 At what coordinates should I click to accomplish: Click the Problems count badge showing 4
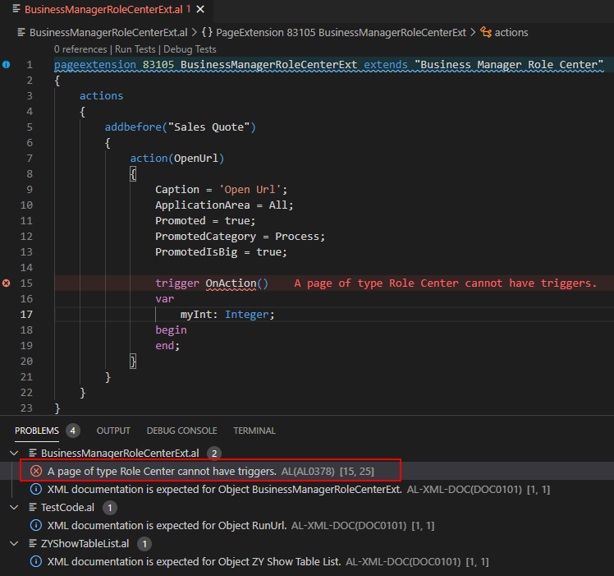tap(73, 431)
